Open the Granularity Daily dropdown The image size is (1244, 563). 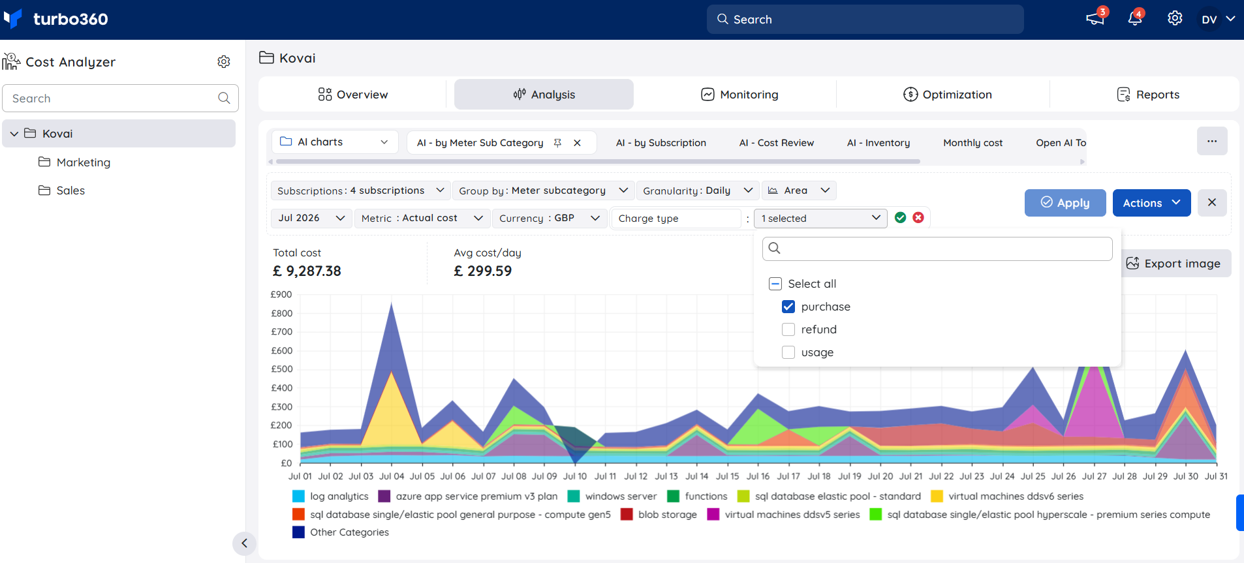coord(698,190)
